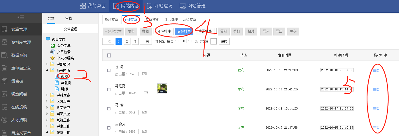Switch to the 文章搜索 tab
The width and height of the screenshot is (399, 136).
(152, 19)
